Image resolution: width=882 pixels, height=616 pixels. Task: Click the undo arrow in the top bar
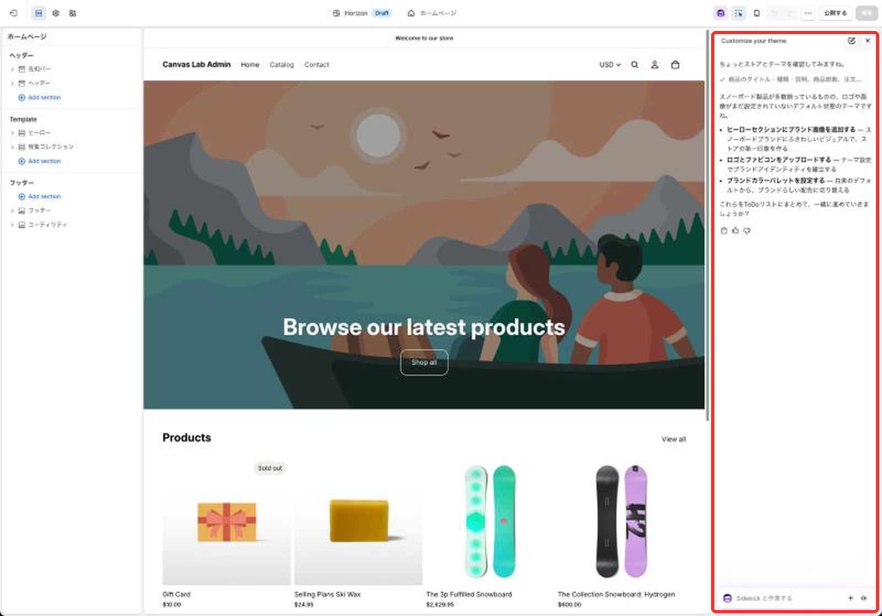click(775, 13)
